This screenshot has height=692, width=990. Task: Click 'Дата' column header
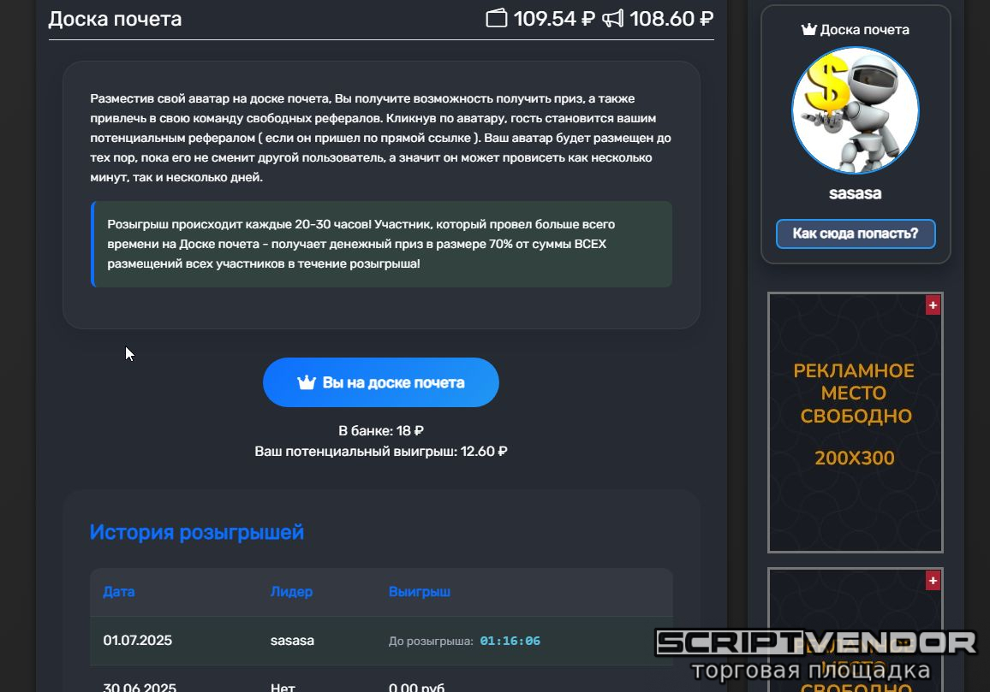click(119, 592)
